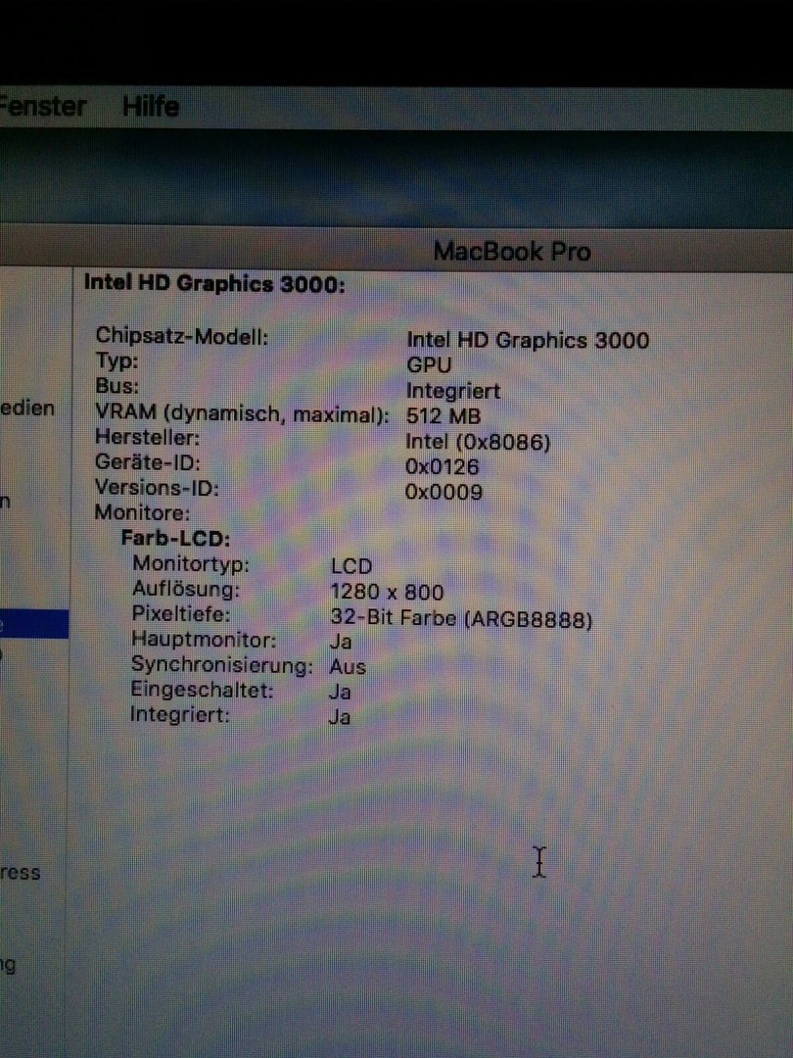Click the VRAM (dynamisch, maximal) label

pyautogui.click(x=242, y=413)
